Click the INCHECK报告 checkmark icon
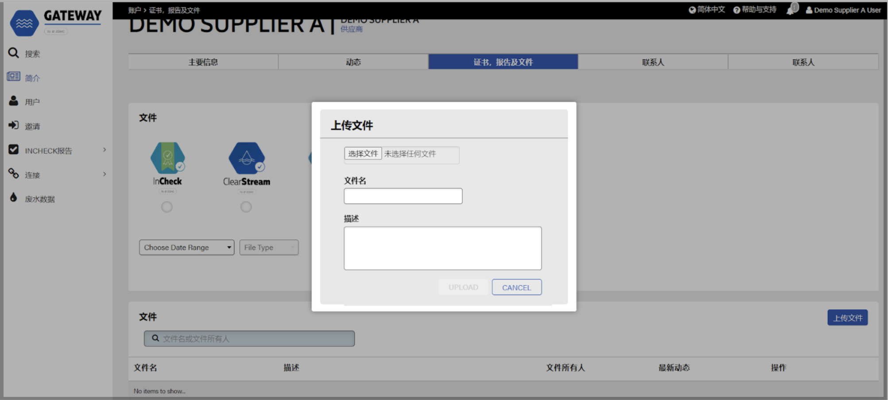 pyautogui.click(x=14, y=150)
